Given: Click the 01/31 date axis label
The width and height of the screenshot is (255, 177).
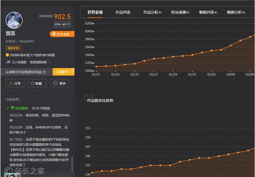Looking at the screenshot, I should click(x=192, y=74).
